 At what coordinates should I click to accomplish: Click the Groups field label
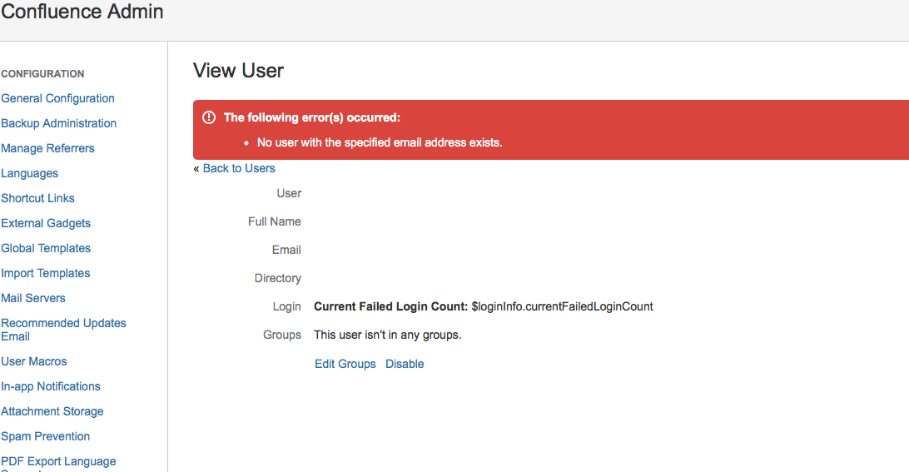click(281, 335)
